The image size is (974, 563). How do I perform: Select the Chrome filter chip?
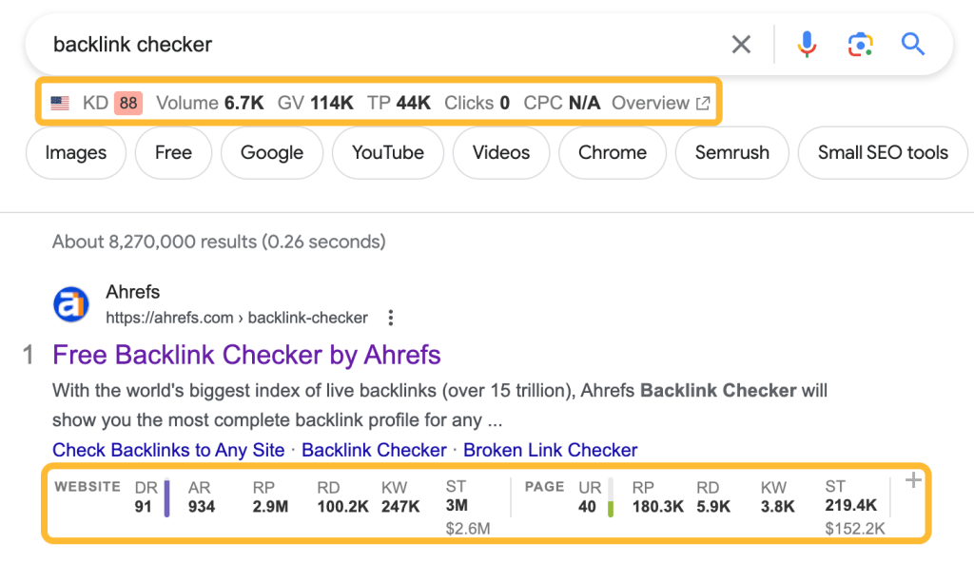coord(613,152)
